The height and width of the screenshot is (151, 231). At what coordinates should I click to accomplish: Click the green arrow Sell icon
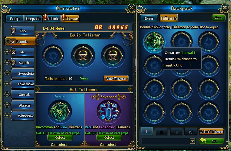[x=203, y=141]
